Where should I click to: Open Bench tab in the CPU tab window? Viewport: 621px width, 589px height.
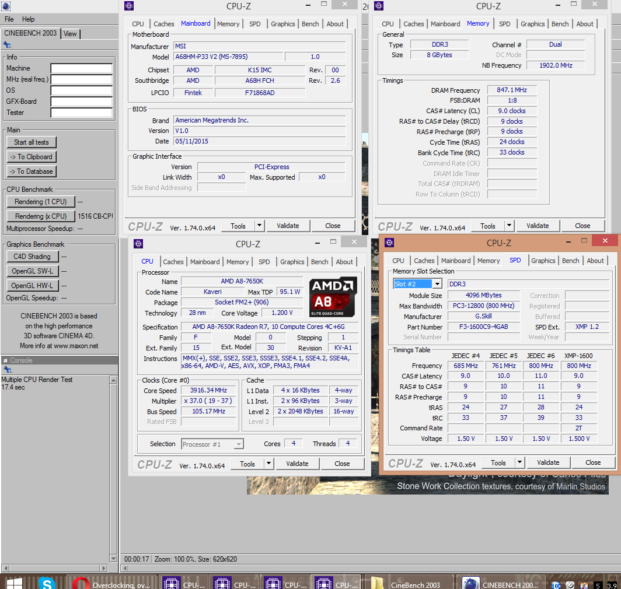click(x=320, y=262)
